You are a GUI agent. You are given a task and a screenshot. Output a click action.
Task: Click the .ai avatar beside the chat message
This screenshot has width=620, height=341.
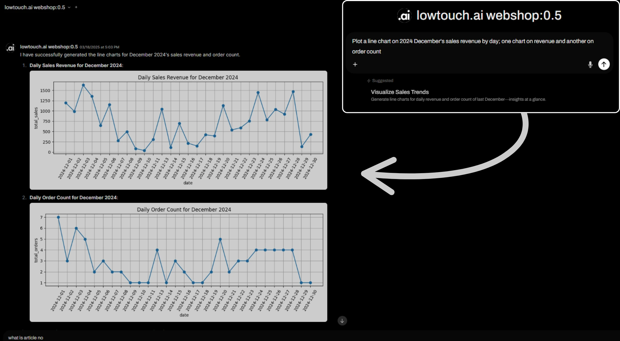[x=10, y=48]
